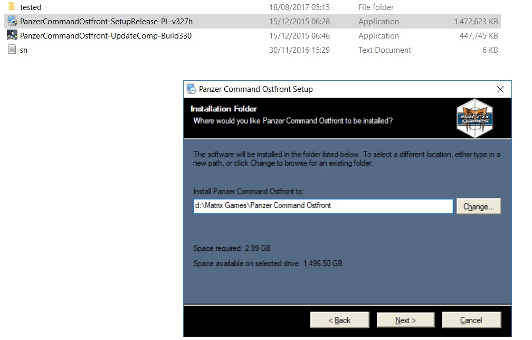Click the Space available on selected drive text
The height and width of the screenshot is (340, 532).
[268, 263]
